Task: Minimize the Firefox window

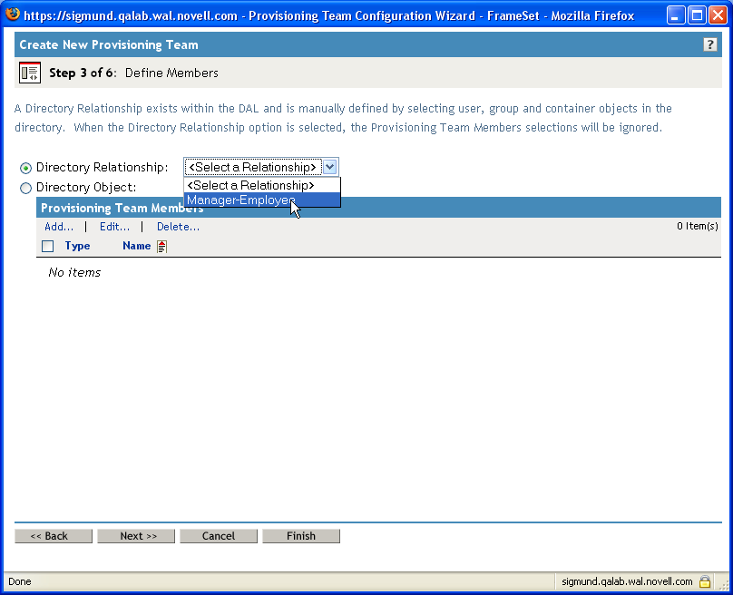Action: tap(675, 15)
